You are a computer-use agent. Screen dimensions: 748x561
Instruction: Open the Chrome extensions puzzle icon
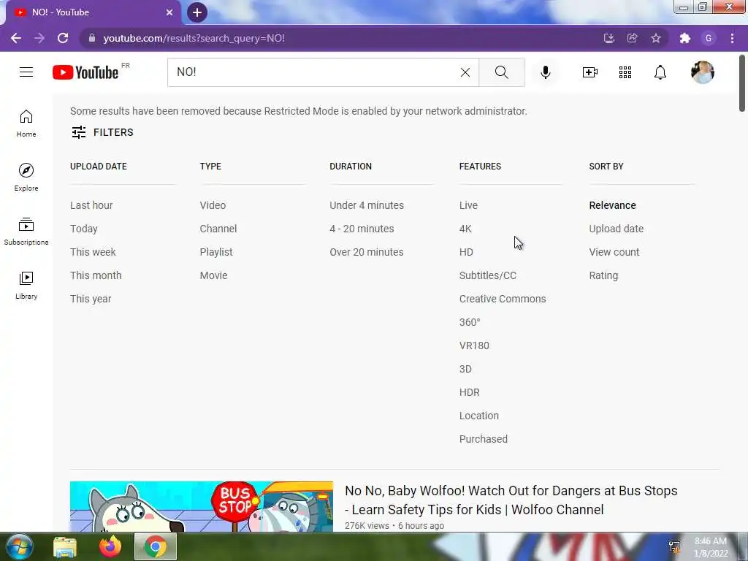click(685, 38)
